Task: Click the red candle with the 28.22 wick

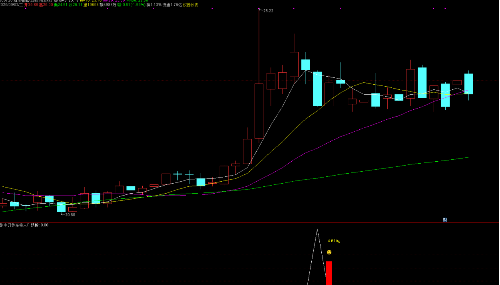Action: [x=259, y=111]
